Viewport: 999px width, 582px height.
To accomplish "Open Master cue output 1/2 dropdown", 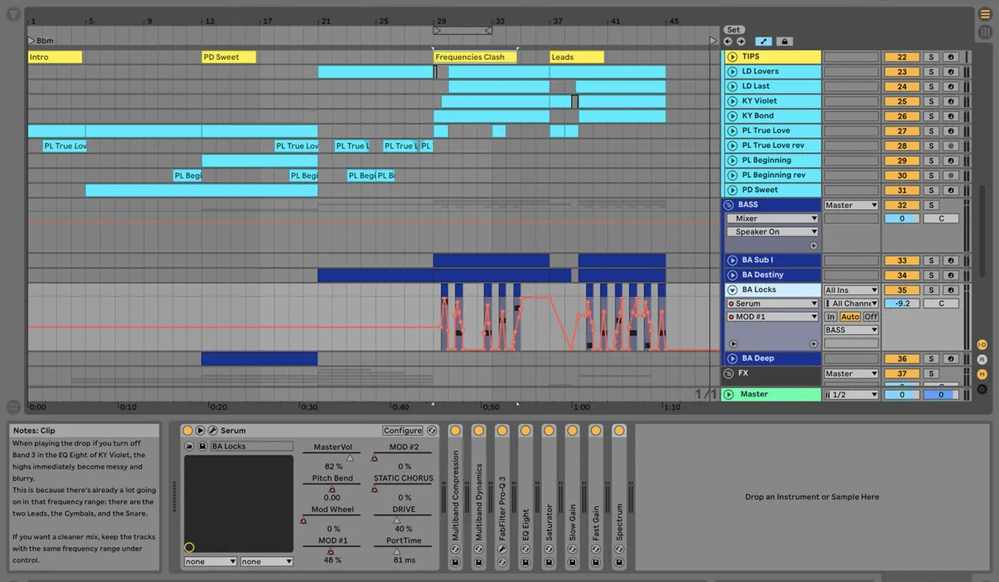I will pos(851,395).
